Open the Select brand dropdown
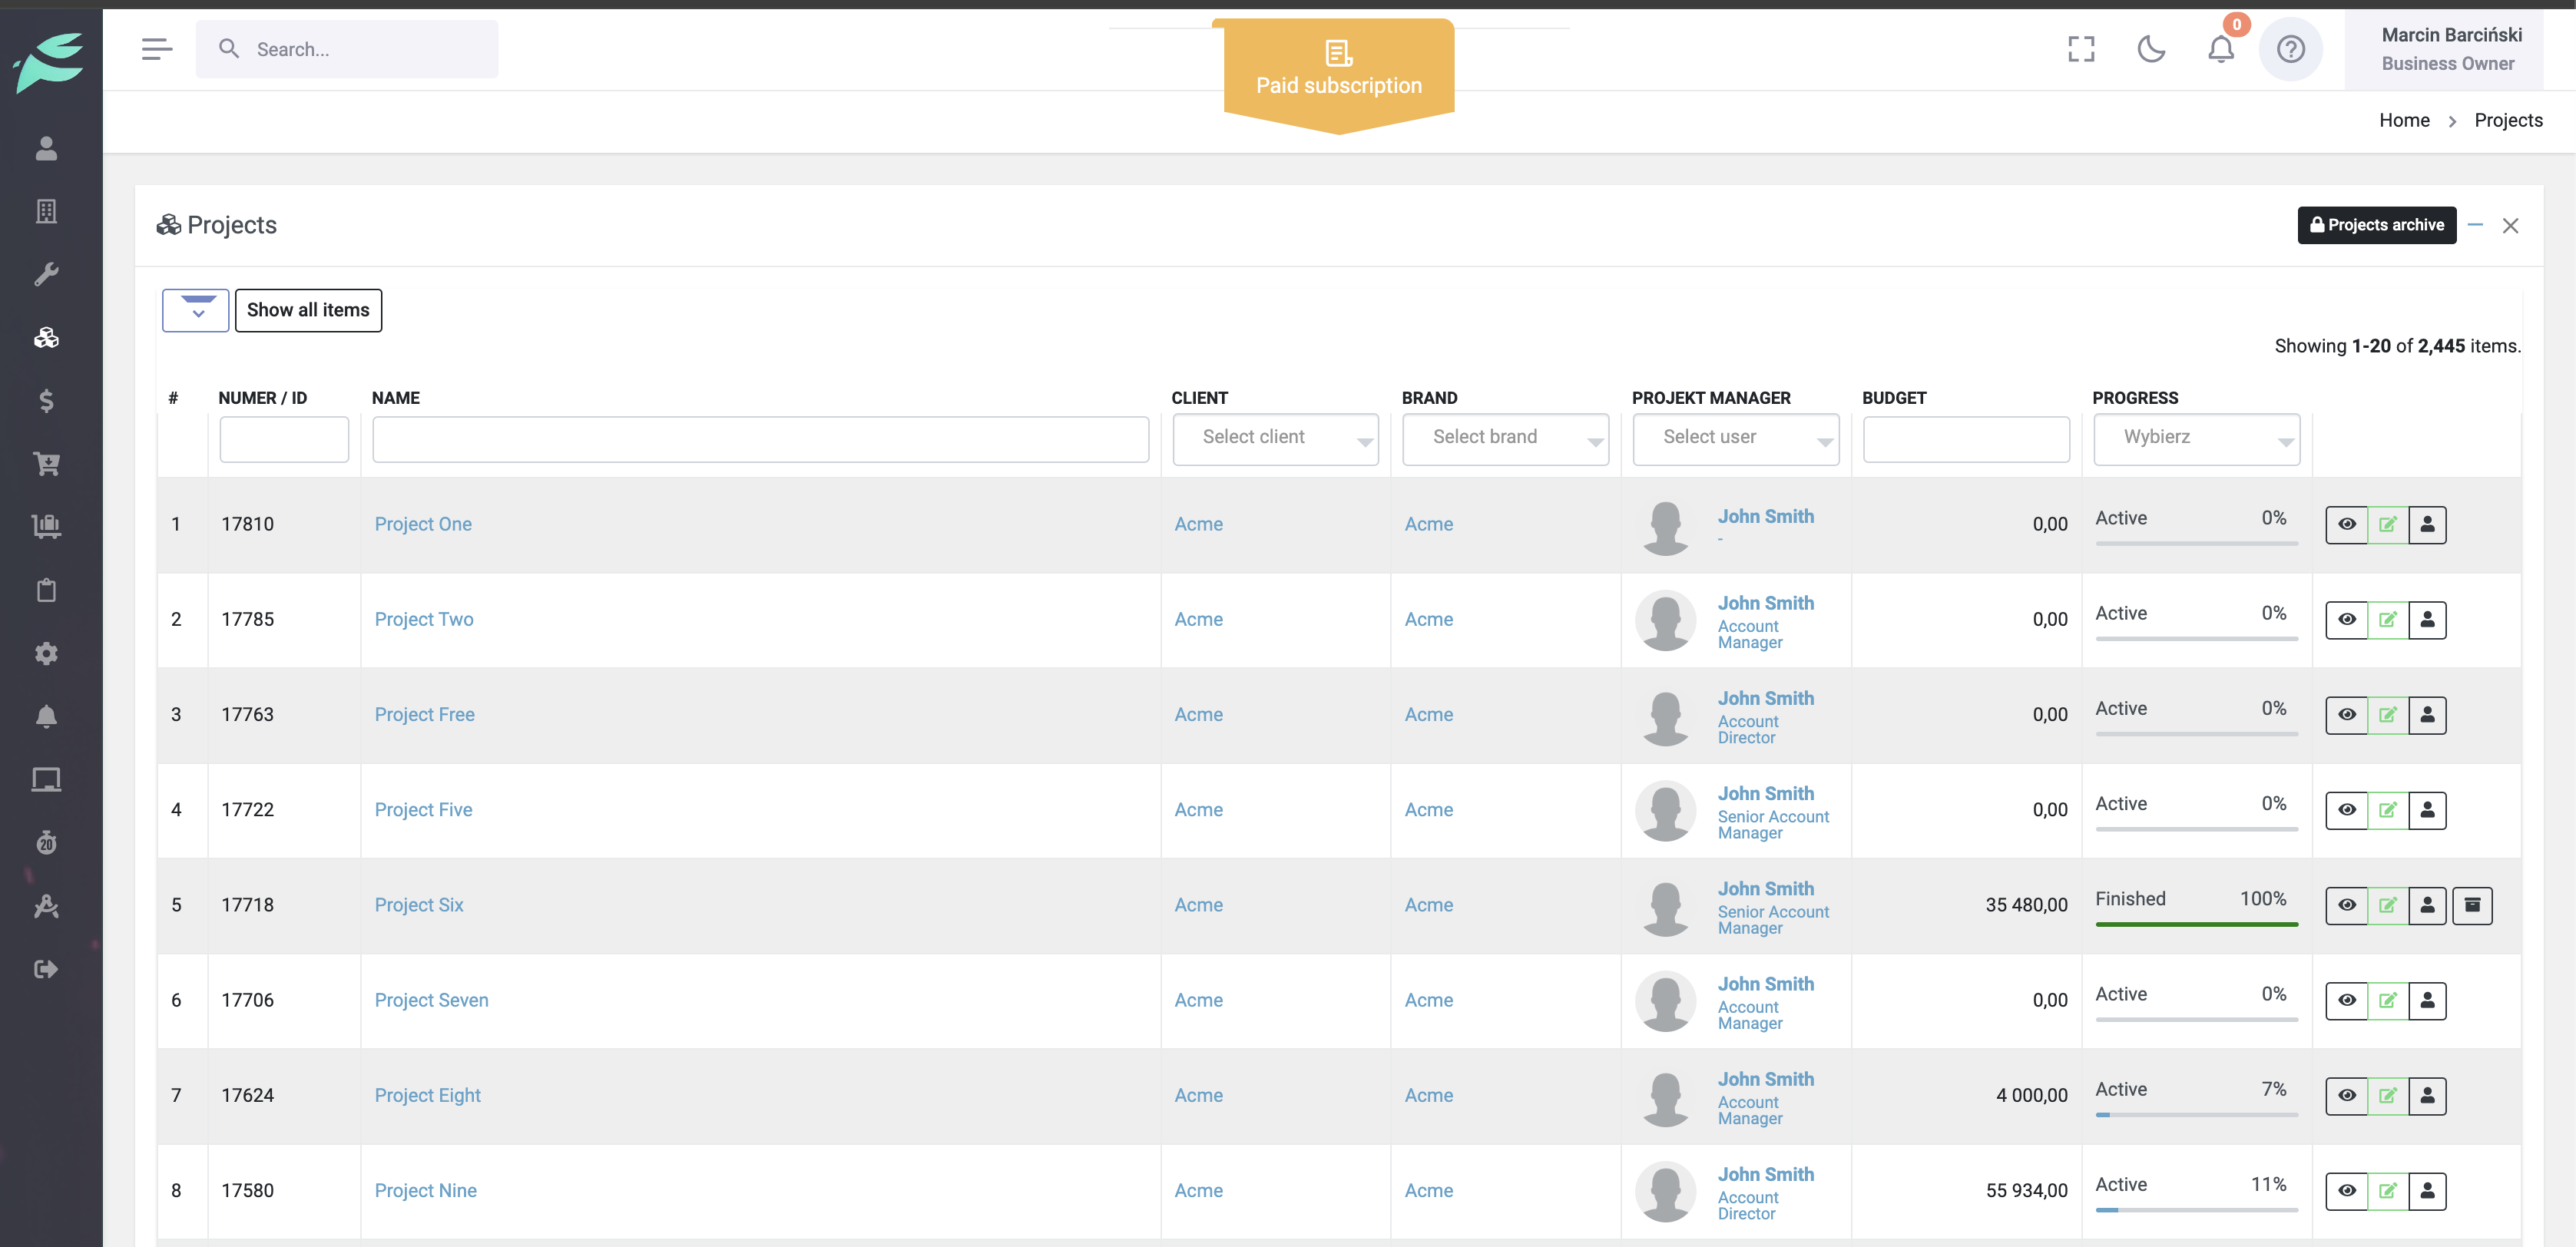Image resolution: width=2576 pixels, height=1247 pixels. 1505,439
